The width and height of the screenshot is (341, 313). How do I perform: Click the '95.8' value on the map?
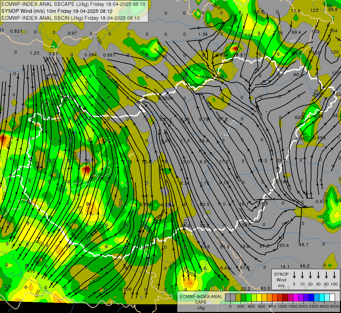coord(333,9)
